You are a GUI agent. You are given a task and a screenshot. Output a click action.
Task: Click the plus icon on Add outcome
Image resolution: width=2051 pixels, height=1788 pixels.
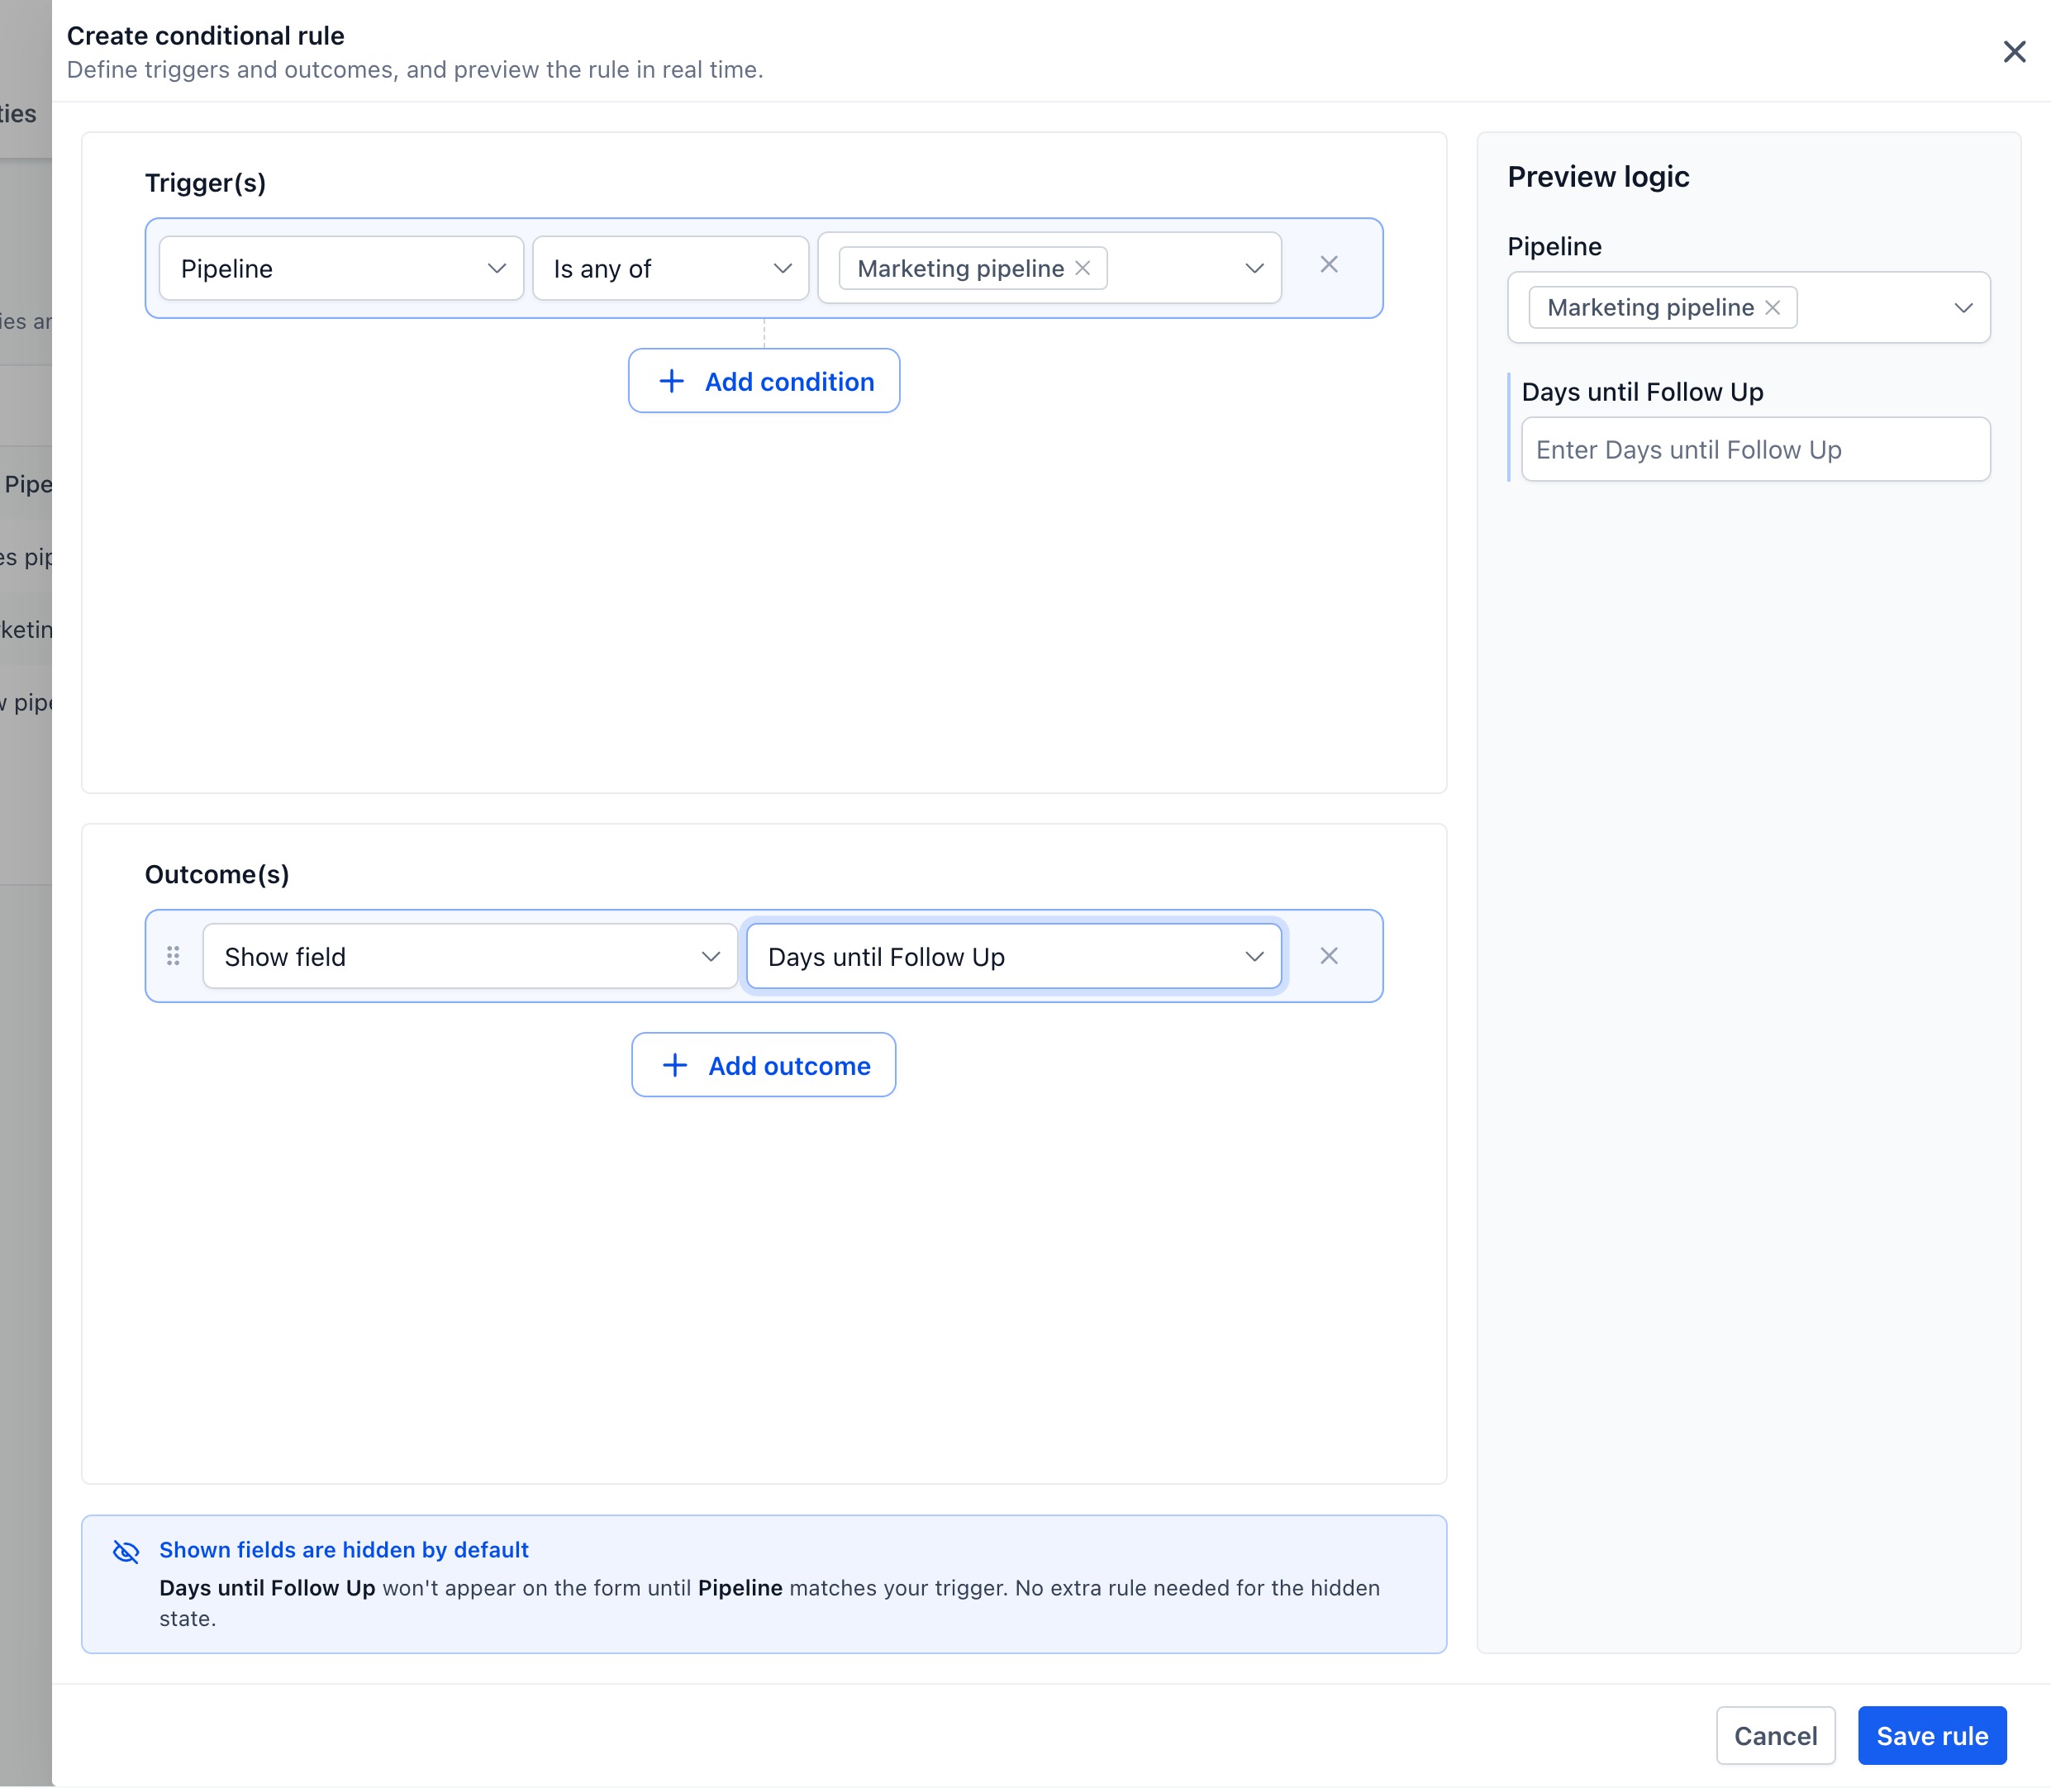click(674, 1064)
